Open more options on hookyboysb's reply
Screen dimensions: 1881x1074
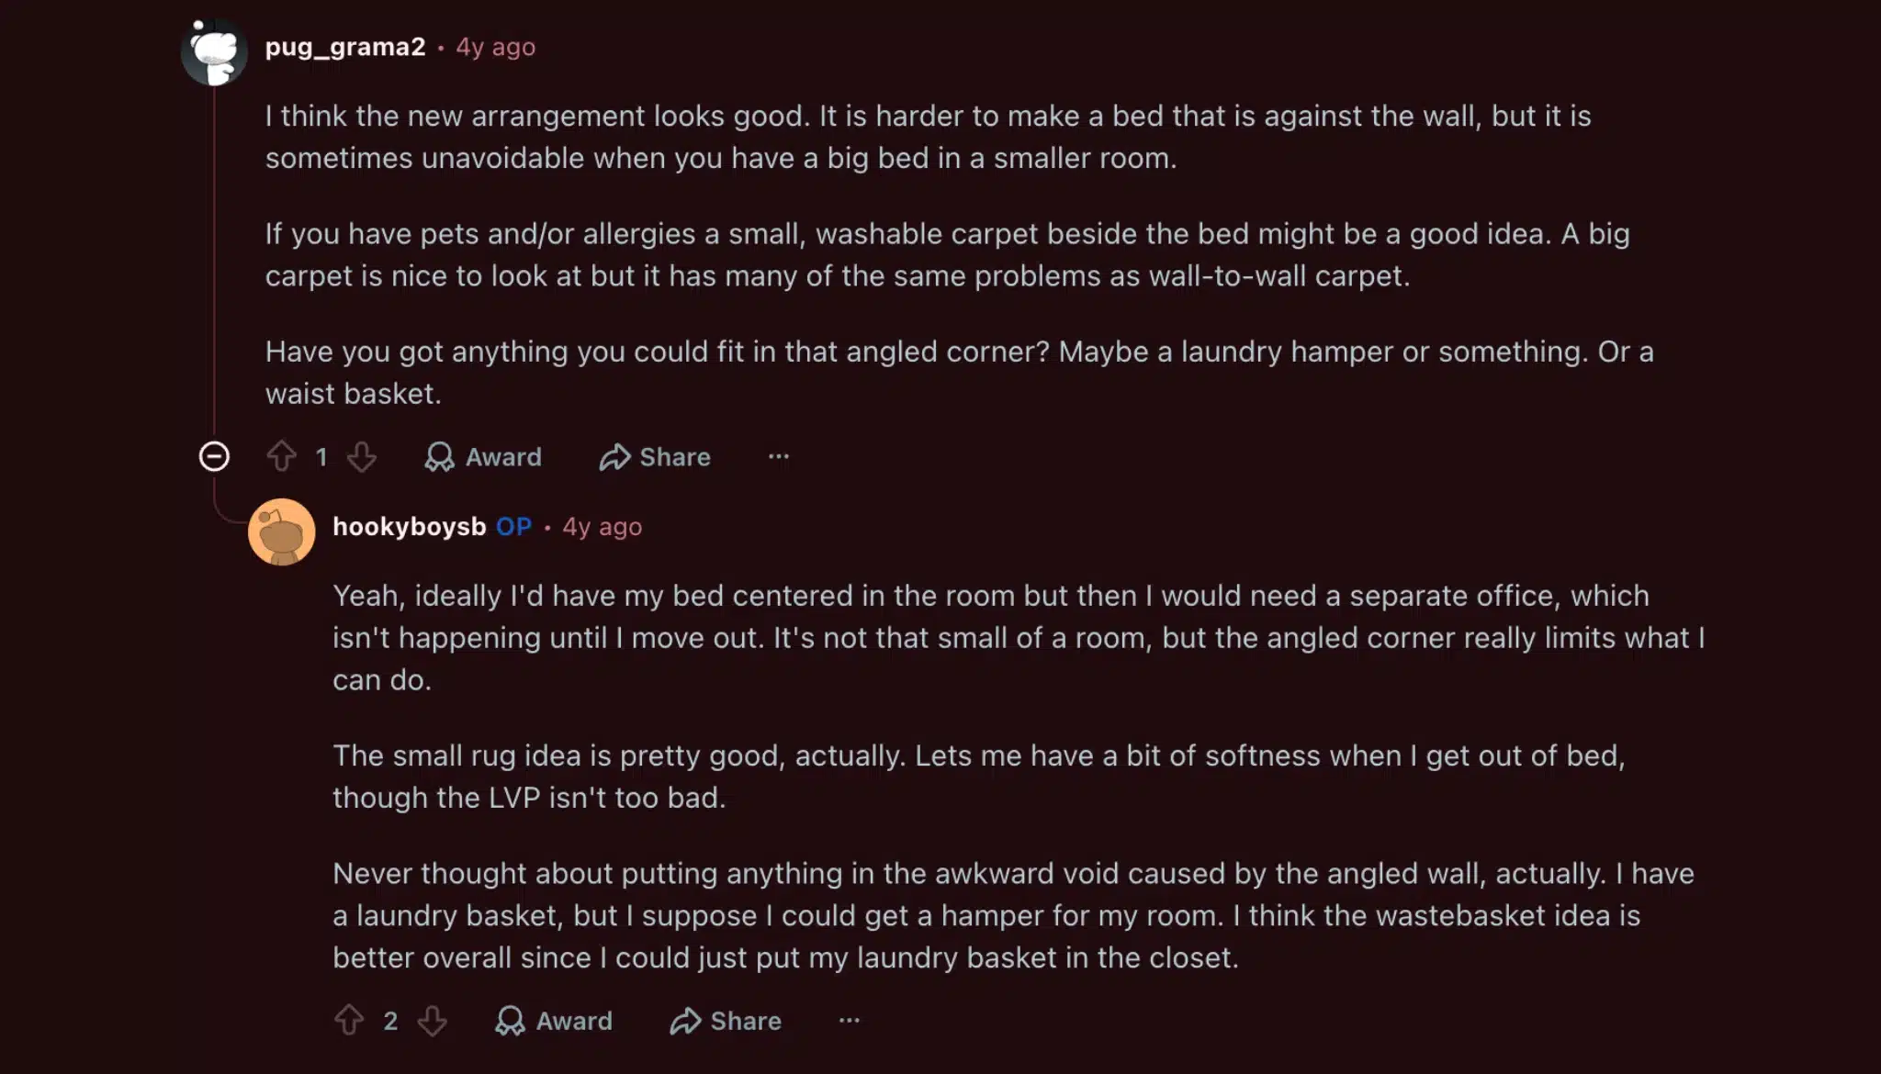click(850, 1020)
